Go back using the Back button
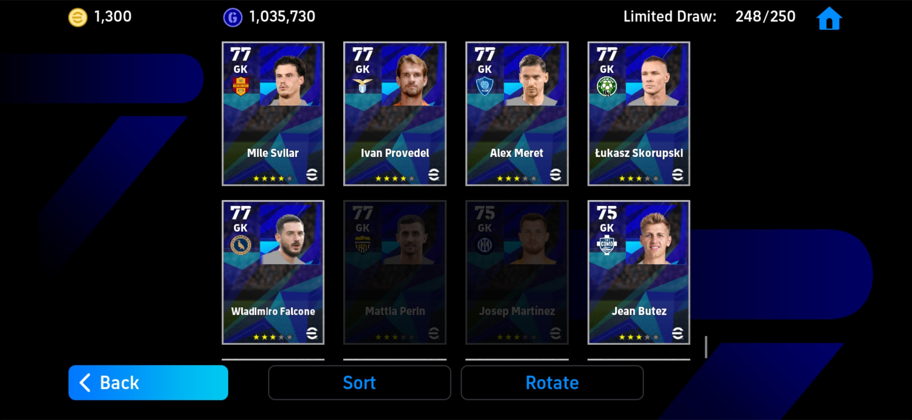This screenshot has width=912, height=420. [x=148, y=383]
